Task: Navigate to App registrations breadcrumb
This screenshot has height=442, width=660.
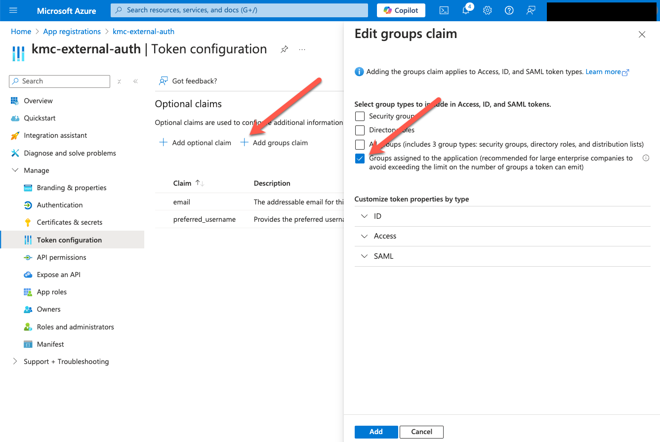Action: pyautogui.click(x=72, y=31)
